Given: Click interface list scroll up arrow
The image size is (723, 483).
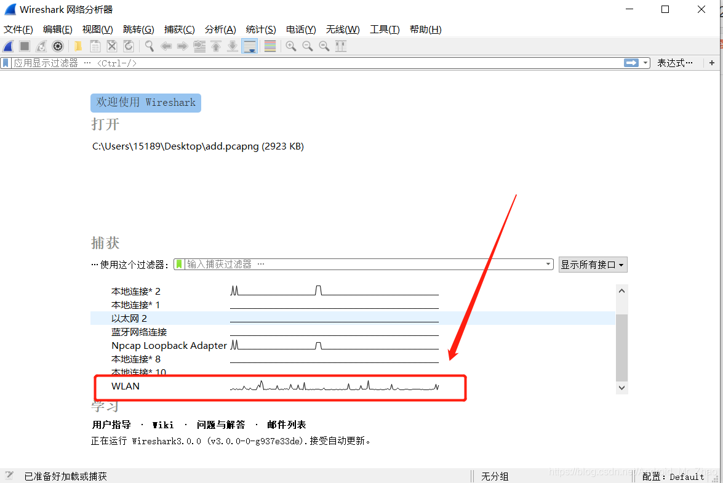Looking at the screenshot, I should (x=621, y=291).
